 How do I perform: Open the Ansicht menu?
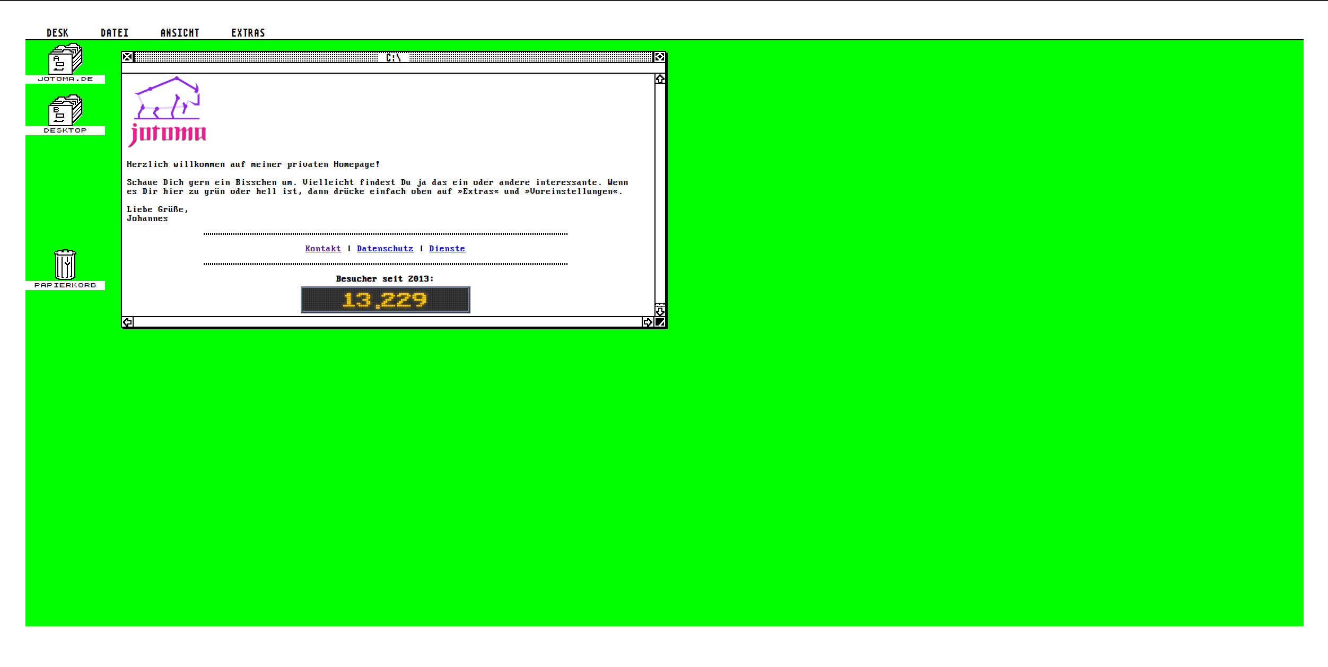pyautogui.click(x=180, y=33)
